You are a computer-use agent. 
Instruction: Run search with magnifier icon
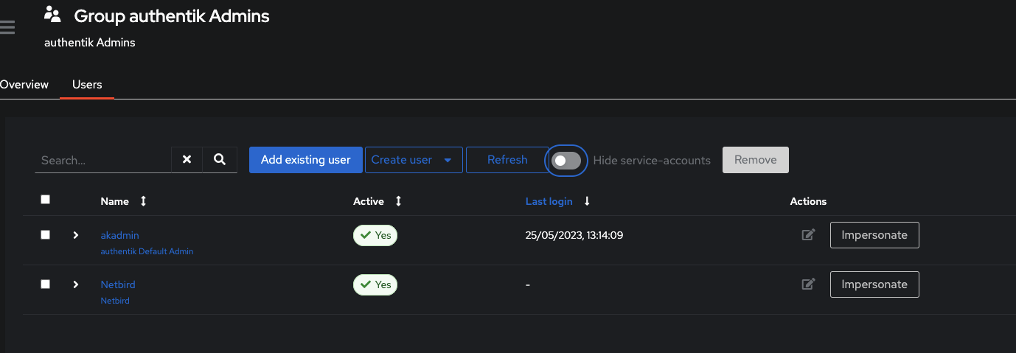[220, 159]
